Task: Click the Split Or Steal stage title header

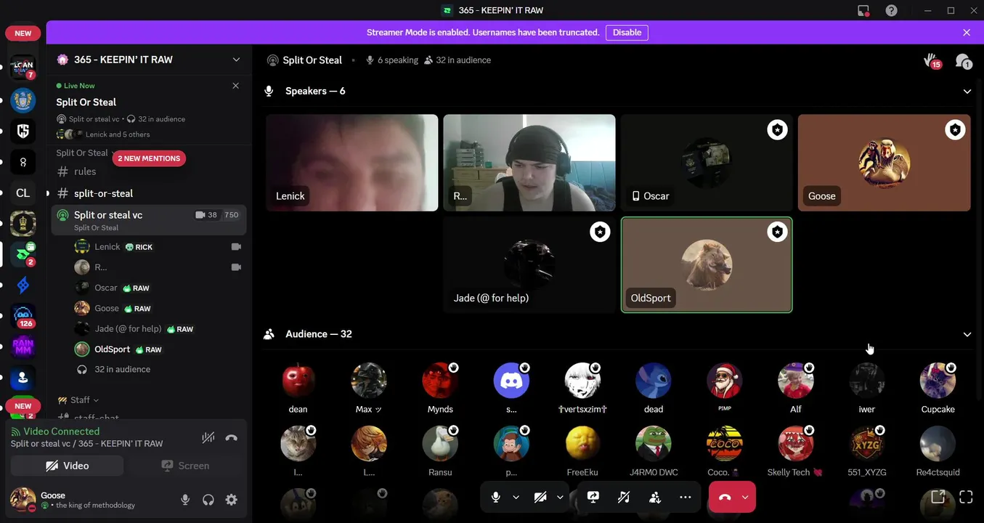Action: [x=312, y=60]
